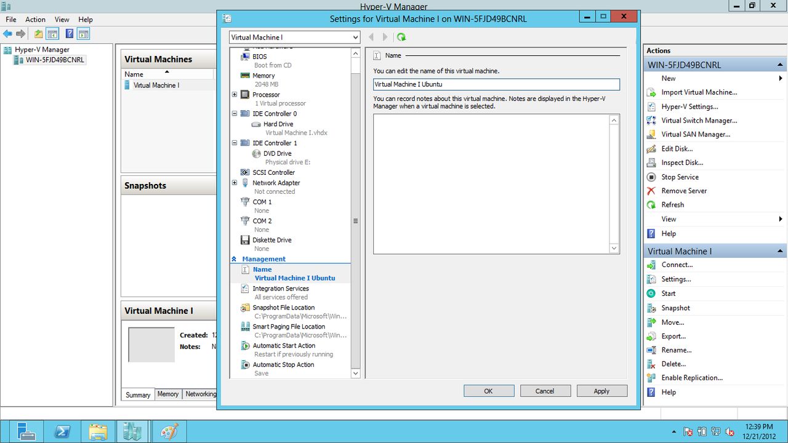Select Diskette Drive entry
This screenshot has height=443, width=788.
(x=271, y=241)
